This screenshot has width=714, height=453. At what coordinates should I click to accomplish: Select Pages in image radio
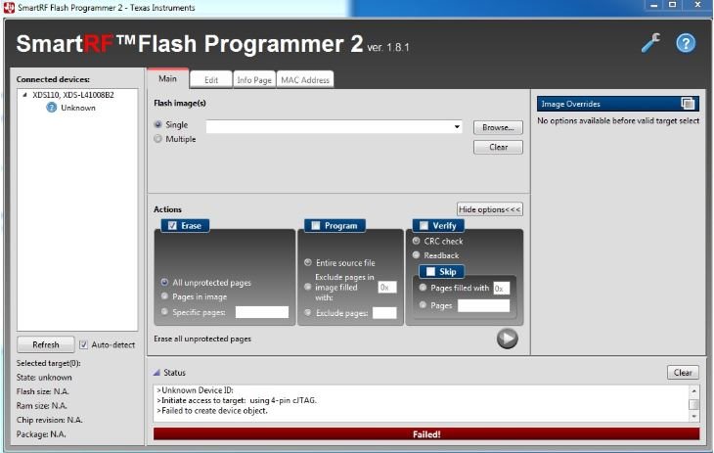click(x=164, y=296)
